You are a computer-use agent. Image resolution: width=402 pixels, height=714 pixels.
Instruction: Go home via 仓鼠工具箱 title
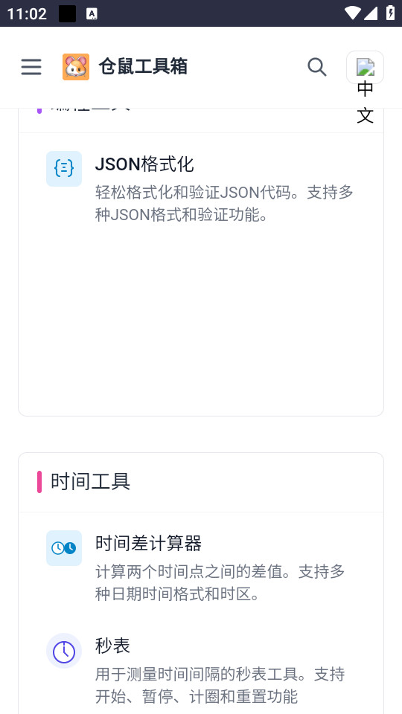143,67
